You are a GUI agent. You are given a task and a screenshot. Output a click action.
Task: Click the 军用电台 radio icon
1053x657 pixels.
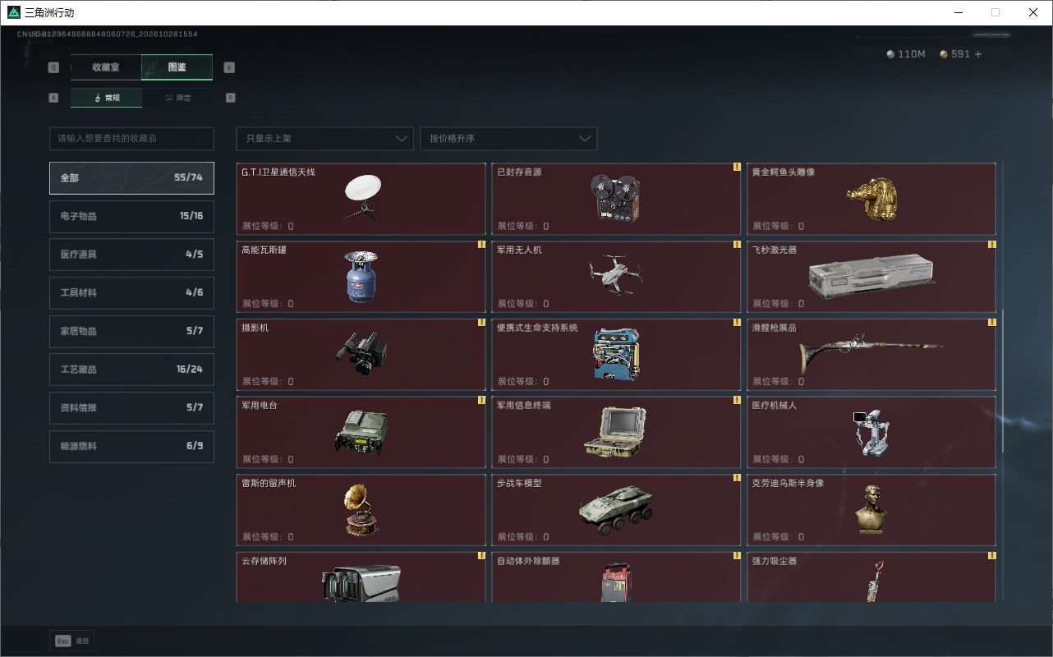pos(361,432)
